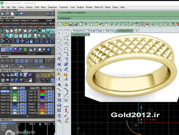Image resolution: width=179 pixels, height=135 pixels.
Task: Select the Circle tool in side toolbar
Action: point(59,43)
